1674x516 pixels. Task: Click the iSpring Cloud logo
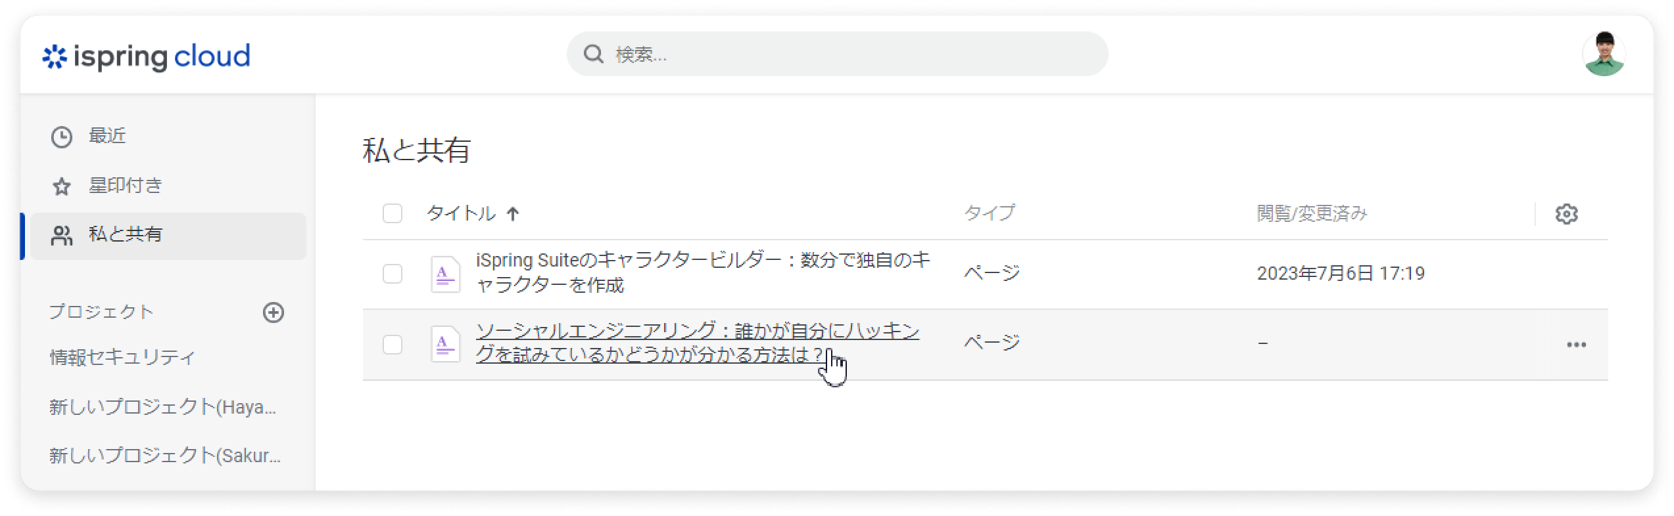coord(146,56)
